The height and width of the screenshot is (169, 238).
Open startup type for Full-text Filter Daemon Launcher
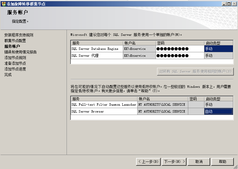tap(219, 105)
